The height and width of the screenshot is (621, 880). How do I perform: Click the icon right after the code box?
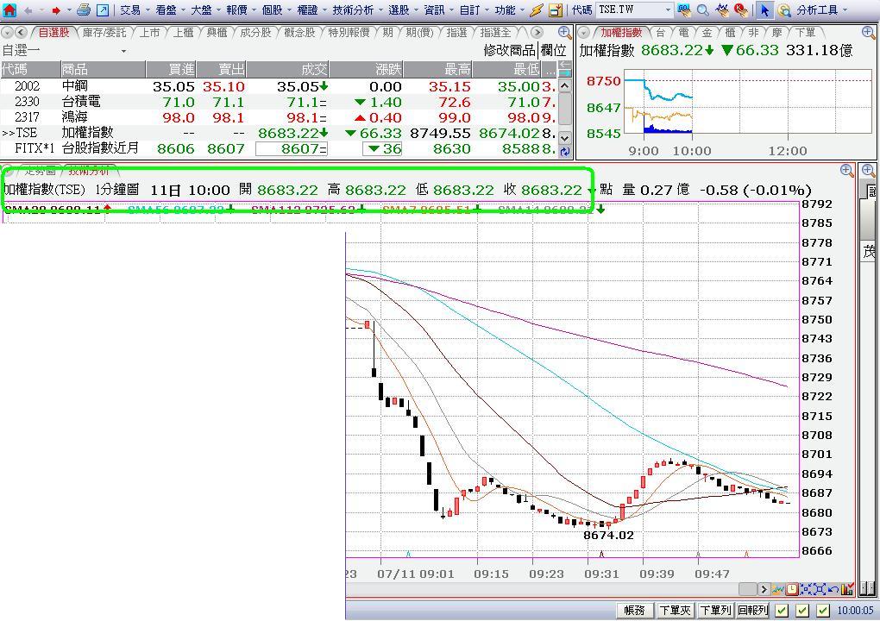(x=683, y=10)
